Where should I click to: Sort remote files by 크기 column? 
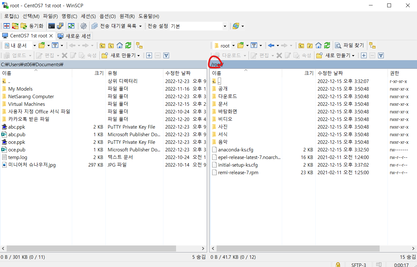coord(299,73)
